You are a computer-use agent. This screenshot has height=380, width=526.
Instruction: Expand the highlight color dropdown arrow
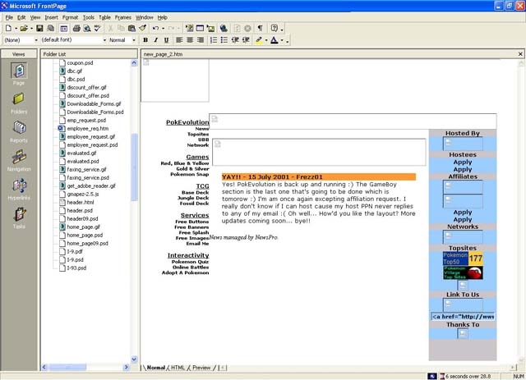coord(266,40)
